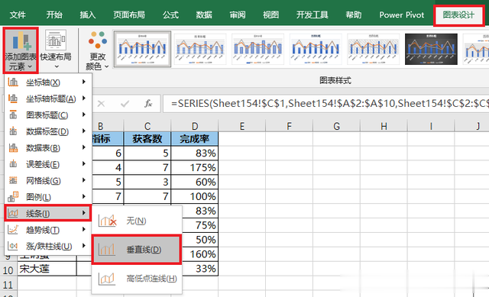Select column E header
Image resolution: width=489 pixels, height=297 pixels.
242,126
